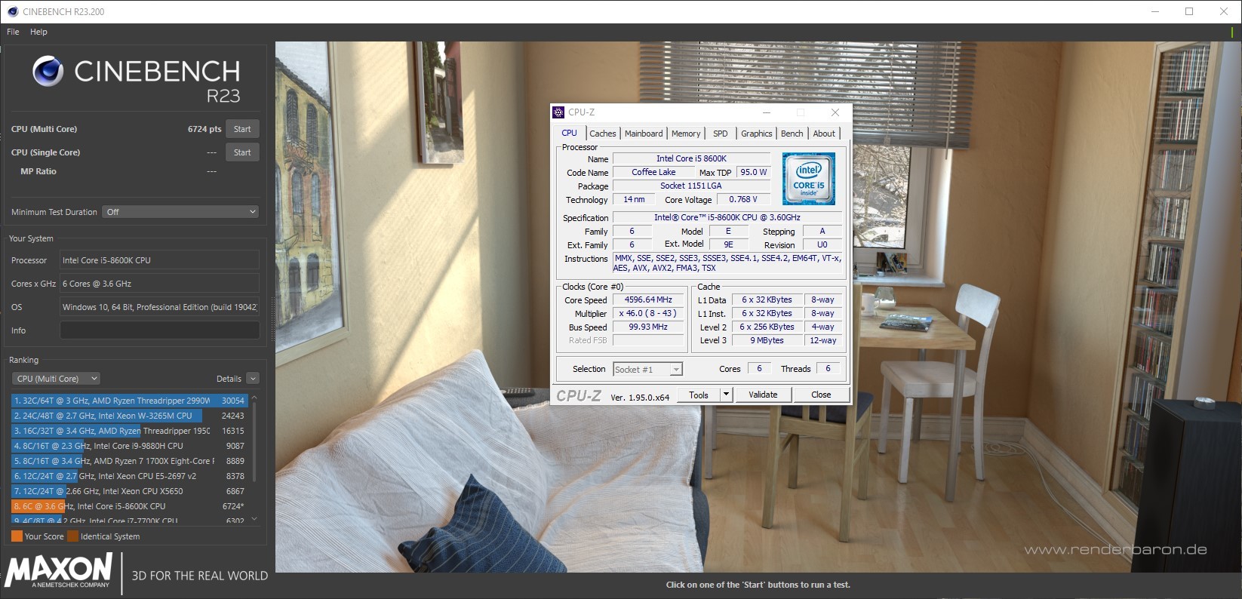Maximize the Cinebench window

pos(1189,11)
